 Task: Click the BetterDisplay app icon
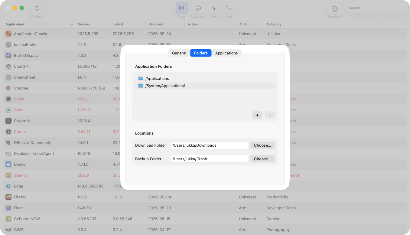pyautogui.click(x=8, y=55)
